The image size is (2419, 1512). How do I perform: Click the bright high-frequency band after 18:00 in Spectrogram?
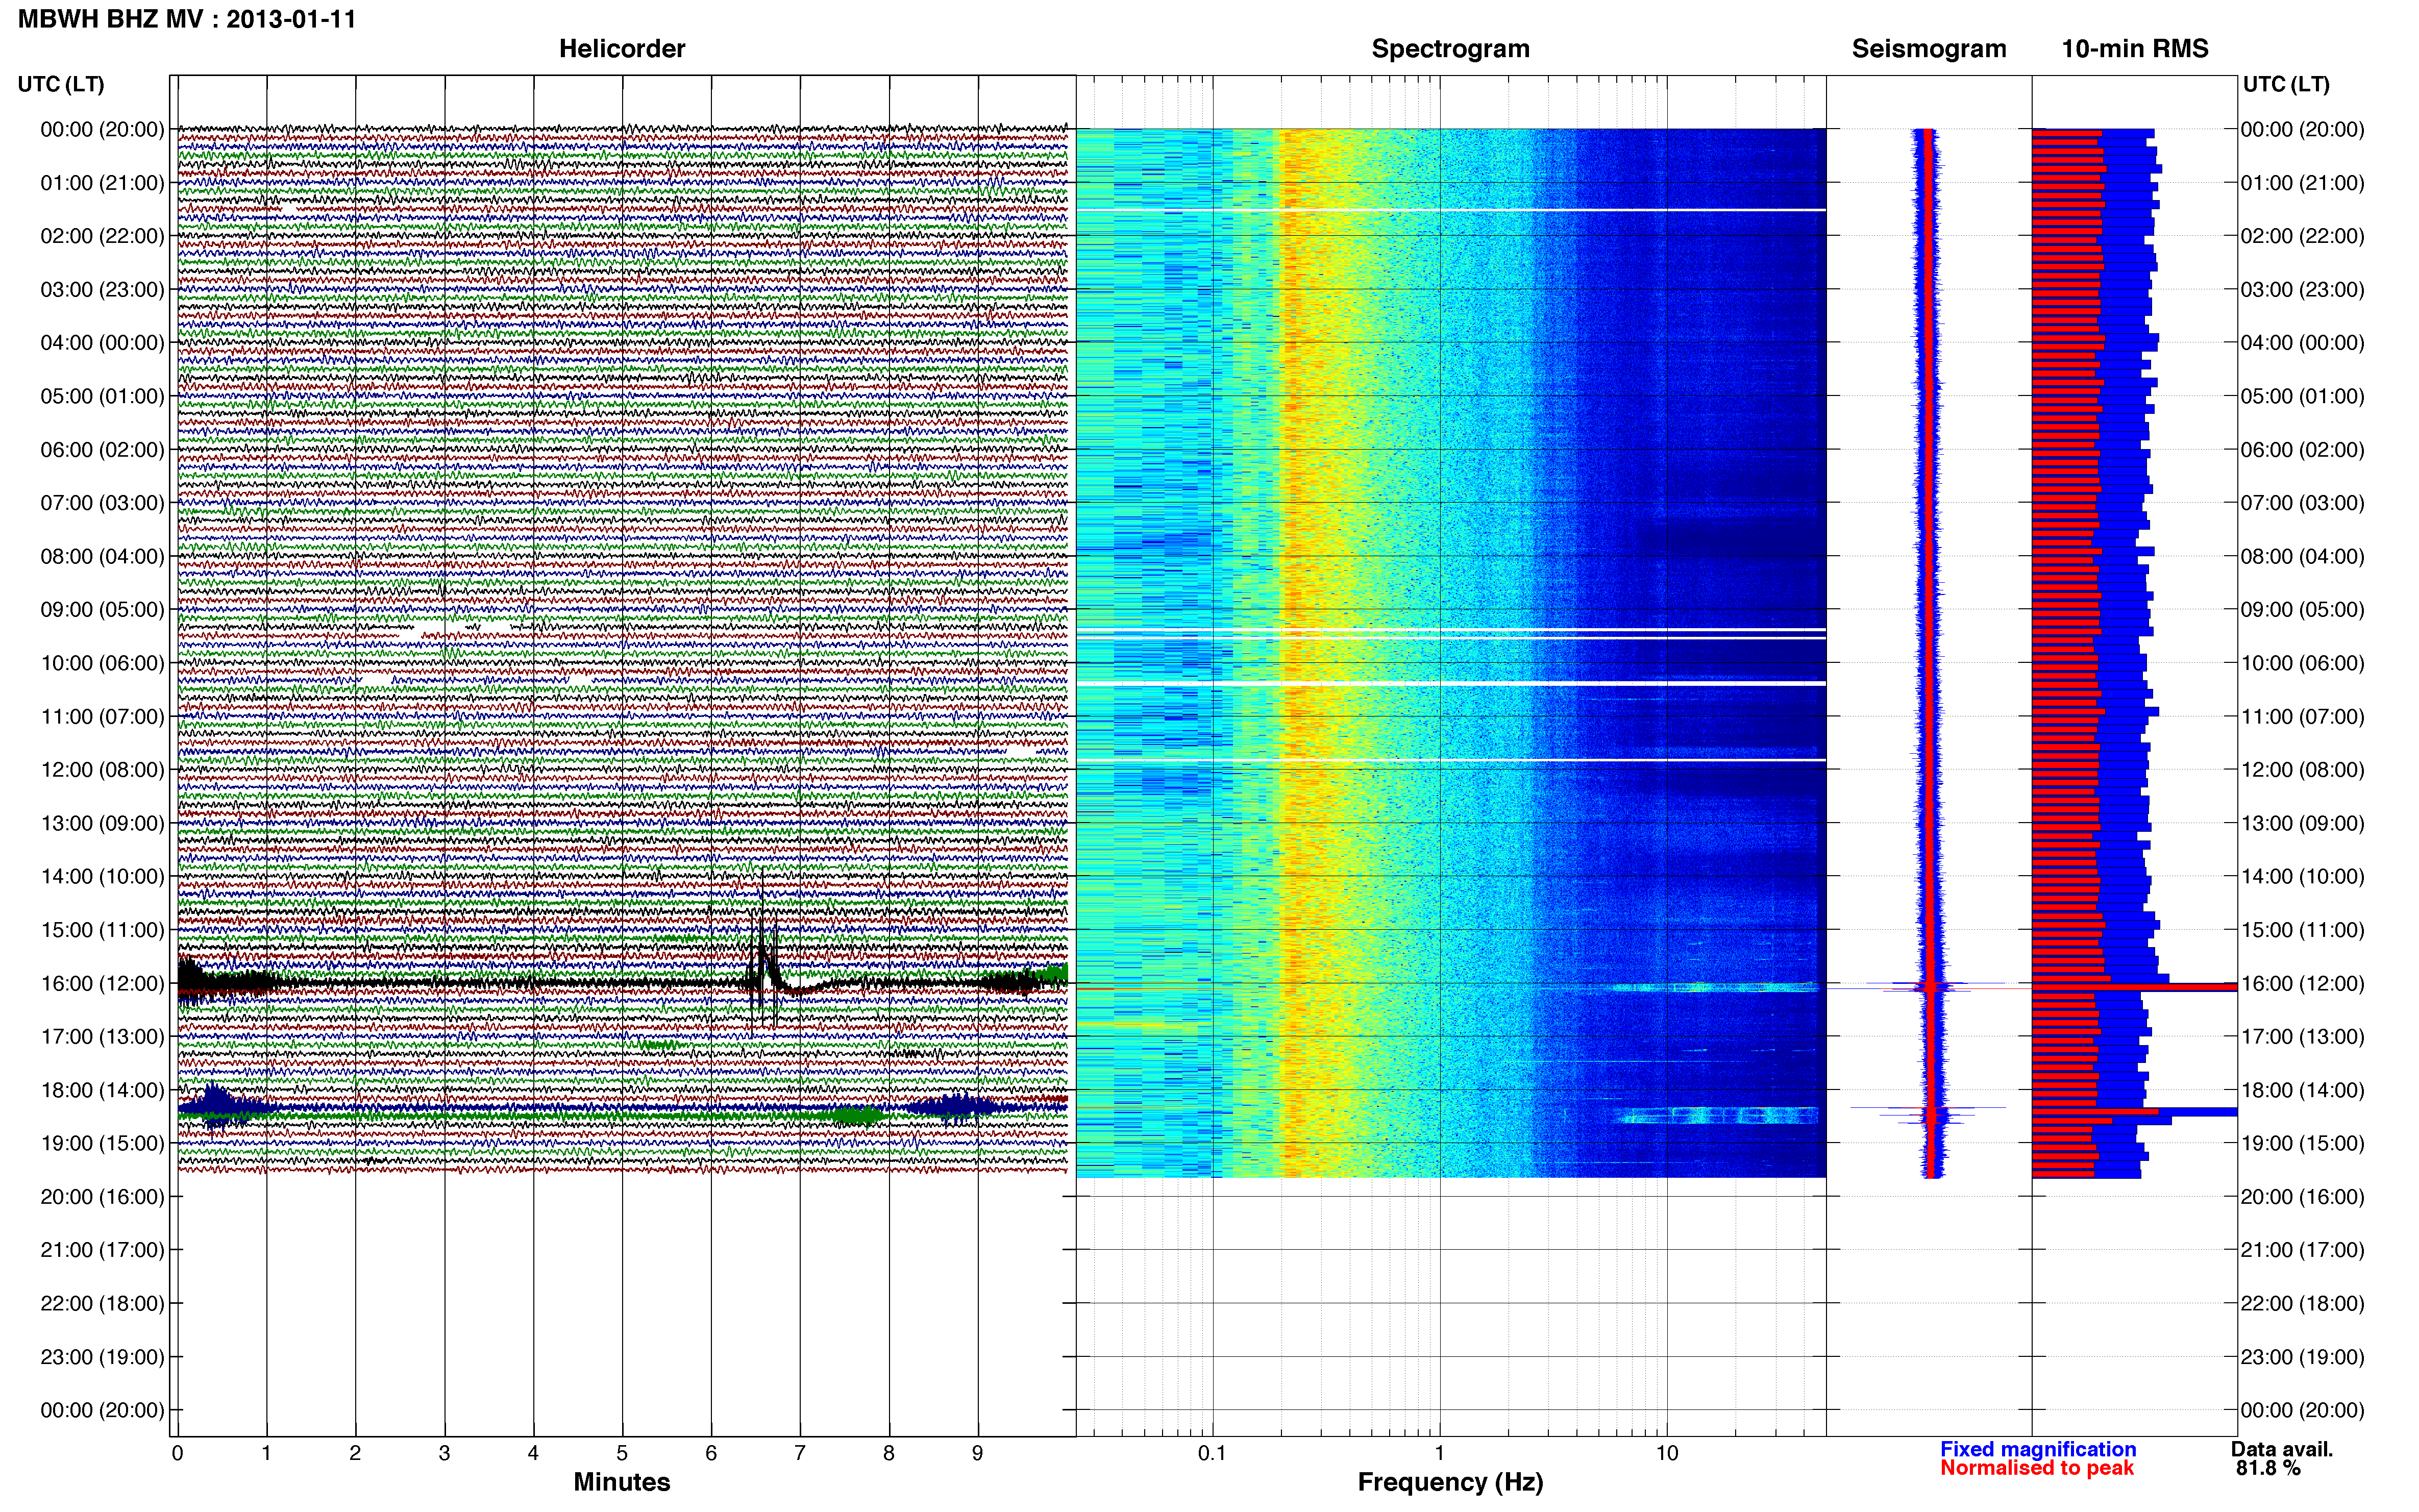[x=1717, y=1115]
